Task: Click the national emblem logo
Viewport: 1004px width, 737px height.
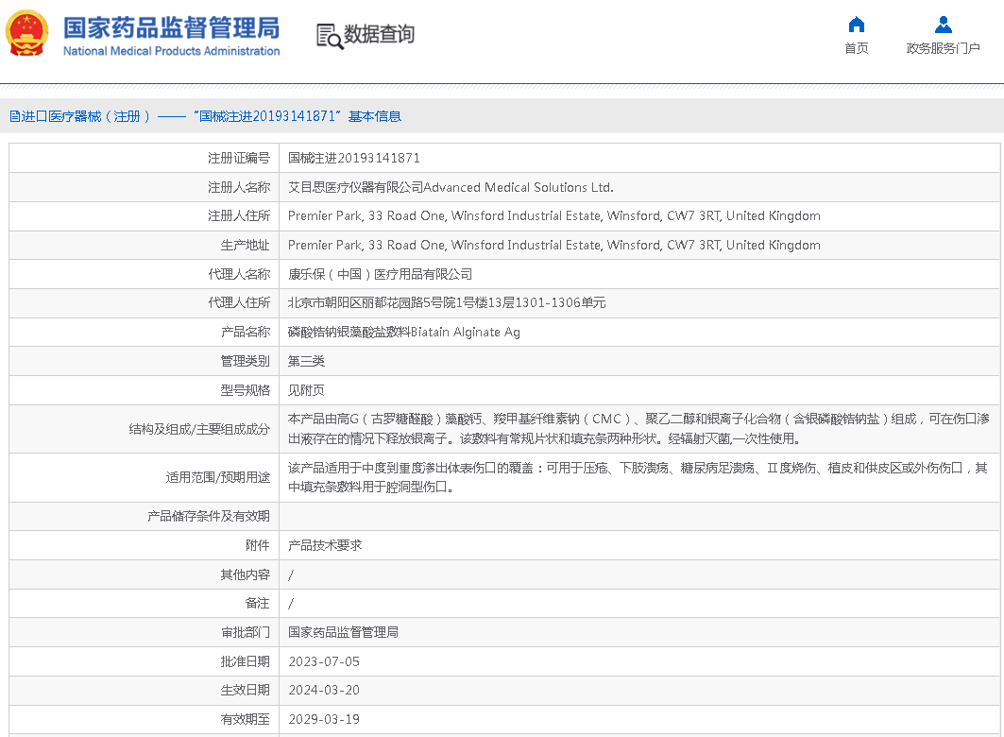Action: pos(26,33)
